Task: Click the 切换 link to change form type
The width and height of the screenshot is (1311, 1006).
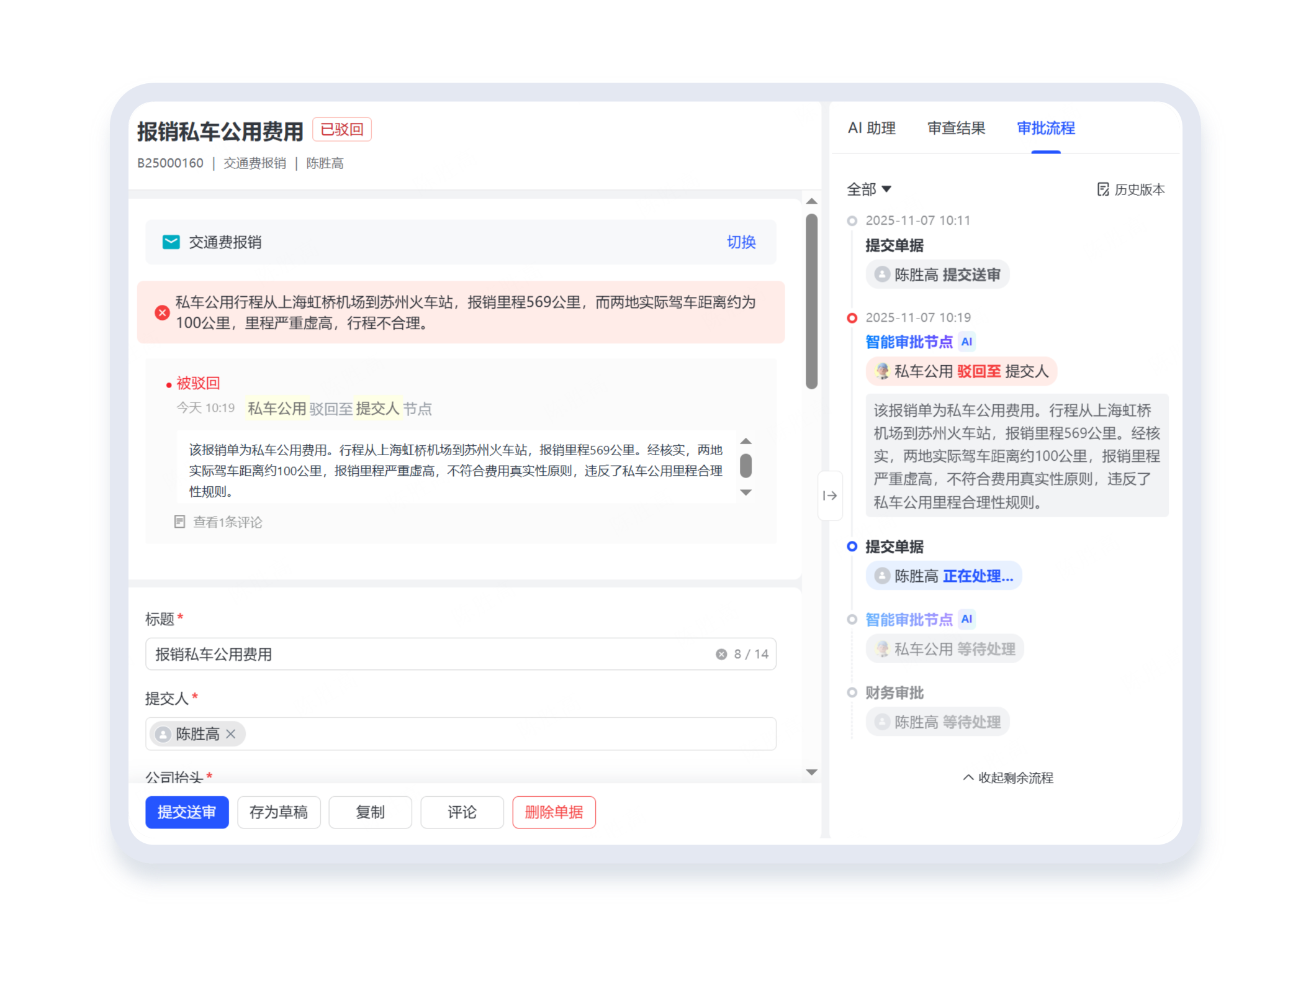Action: point(741,242)
